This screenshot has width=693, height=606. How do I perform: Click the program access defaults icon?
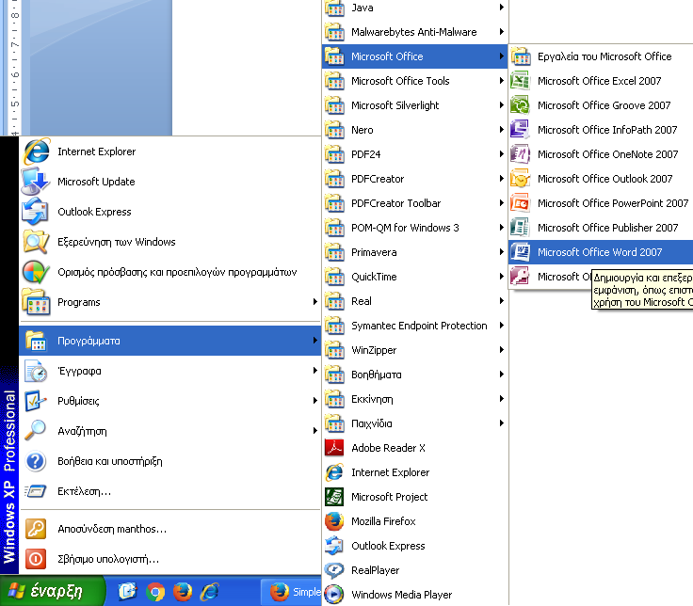pyautogui.click(x=36, y=272)
